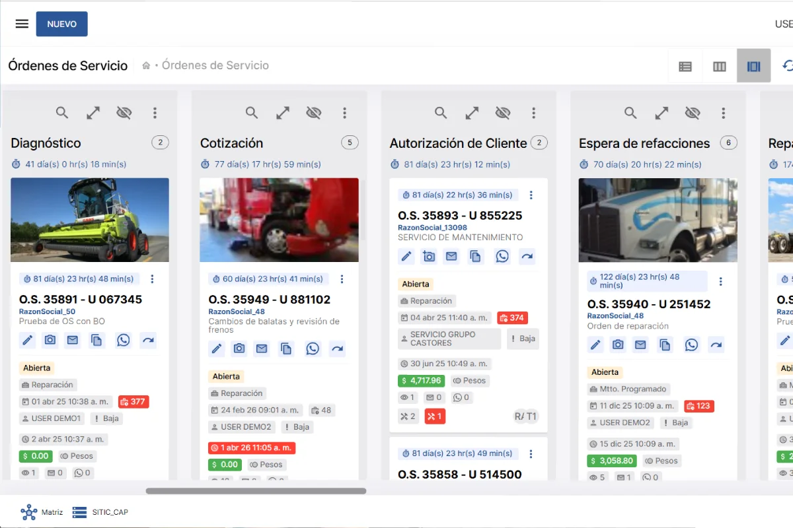793x528 pixels.
Task: Click the red 377 days badge
Action: (133, 401)
